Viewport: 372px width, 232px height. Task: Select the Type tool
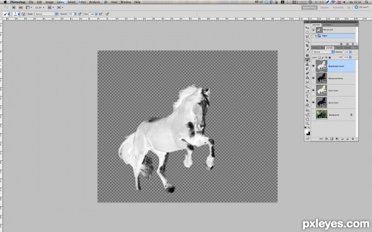click(x=308, y=96)
